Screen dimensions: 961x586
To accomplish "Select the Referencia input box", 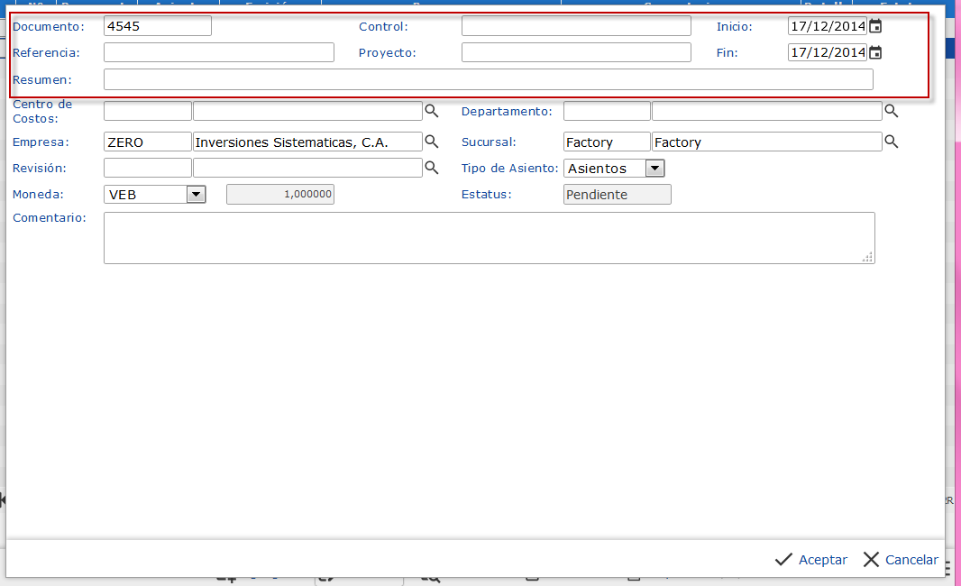I will pyautogui.click(x=218, y=52).
